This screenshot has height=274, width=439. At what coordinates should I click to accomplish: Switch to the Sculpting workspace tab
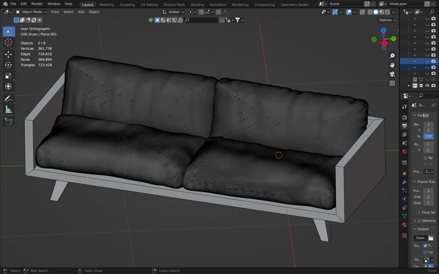click(127, 5)
